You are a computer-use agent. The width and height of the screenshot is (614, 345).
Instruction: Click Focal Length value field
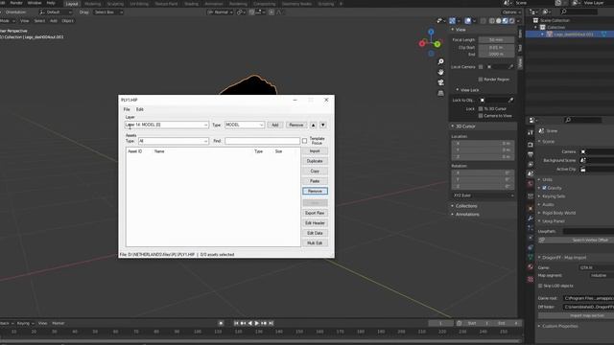click(496, 40)
